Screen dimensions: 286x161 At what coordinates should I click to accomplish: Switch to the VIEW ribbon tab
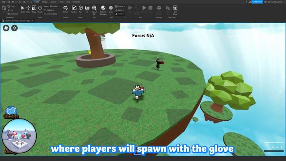click(68, 2)
